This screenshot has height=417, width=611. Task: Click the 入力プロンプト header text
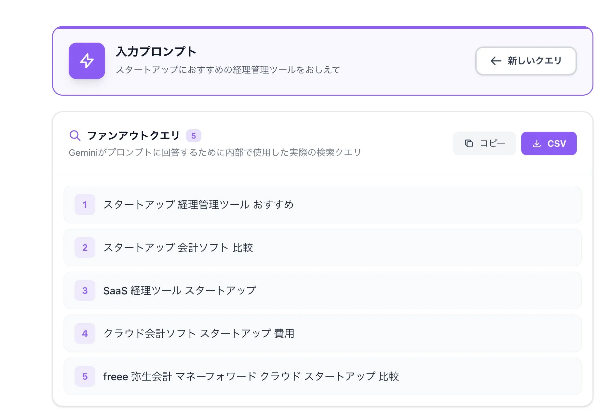click(x=157, y=51)
